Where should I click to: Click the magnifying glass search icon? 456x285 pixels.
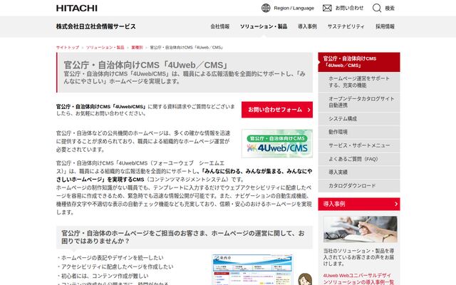[377, 8]
